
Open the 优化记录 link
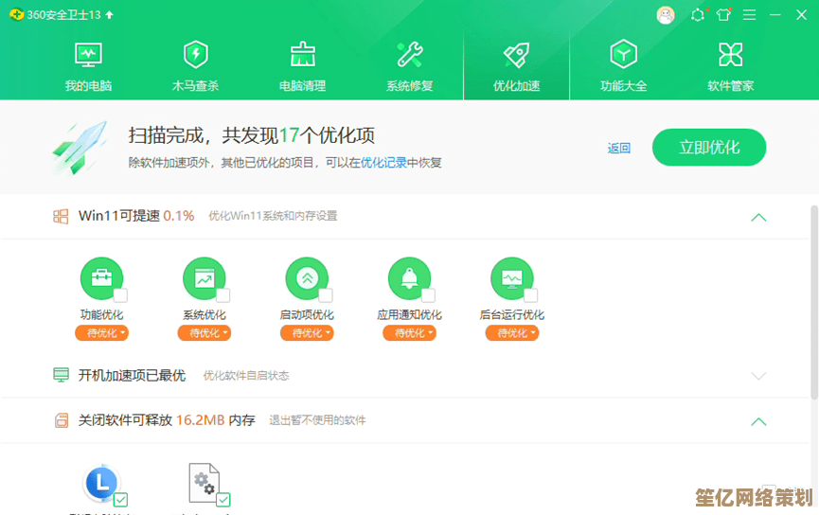coord(383,163)
